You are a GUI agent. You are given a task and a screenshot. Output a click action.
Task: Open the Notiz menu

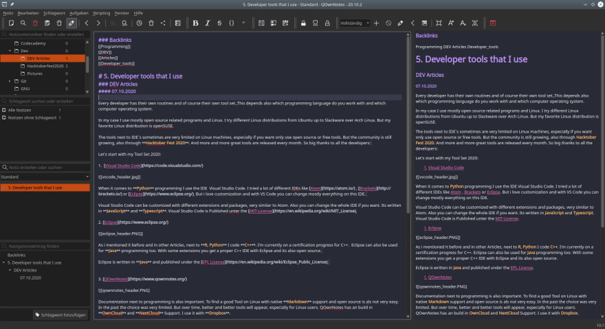8,13
